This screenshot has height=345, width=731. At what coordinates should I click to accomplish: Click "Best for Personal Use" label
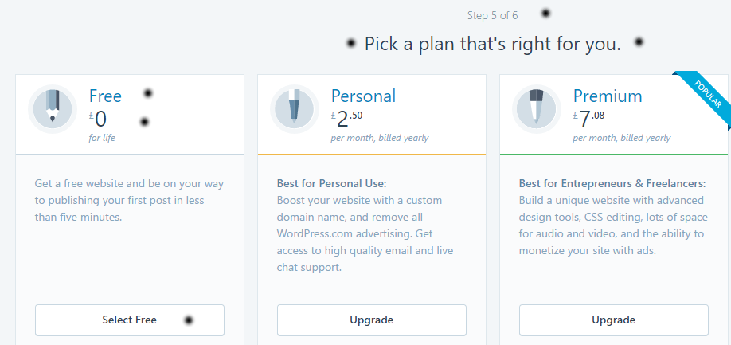click(x=331, y=183)
